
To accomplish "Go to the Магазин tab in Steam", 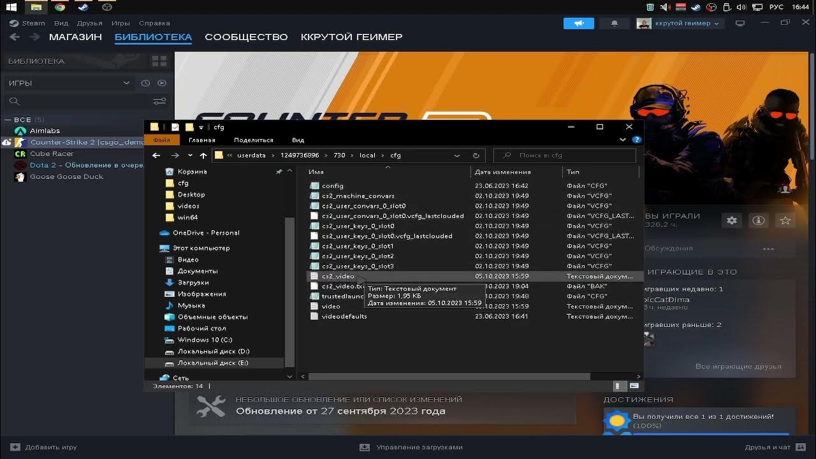I will 75,37.
